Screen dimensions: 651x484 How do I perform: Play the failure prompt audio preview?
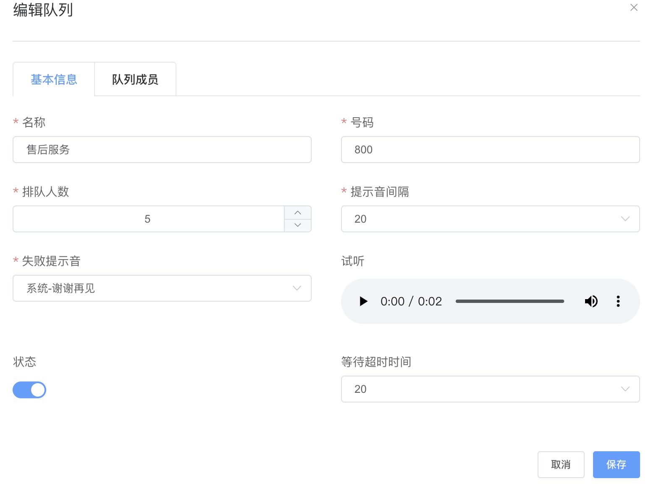[x=364, y=301]
